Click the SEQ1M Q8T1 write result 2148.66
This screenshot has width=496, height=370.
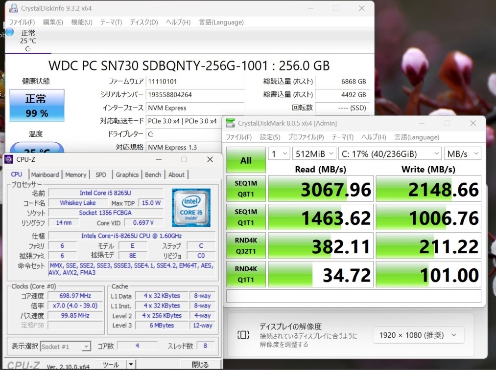pos(428,189)
